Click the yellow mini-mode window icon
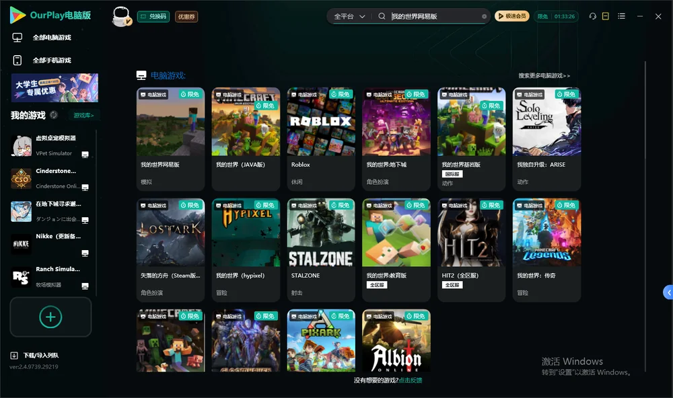The height and width of the screenshot is (398, 673). pos(606,16)
